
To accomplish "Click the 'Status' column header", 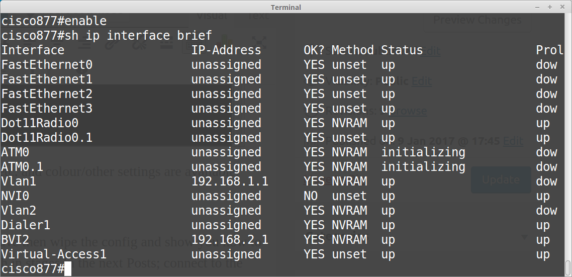I will click(x=402, y=50).
